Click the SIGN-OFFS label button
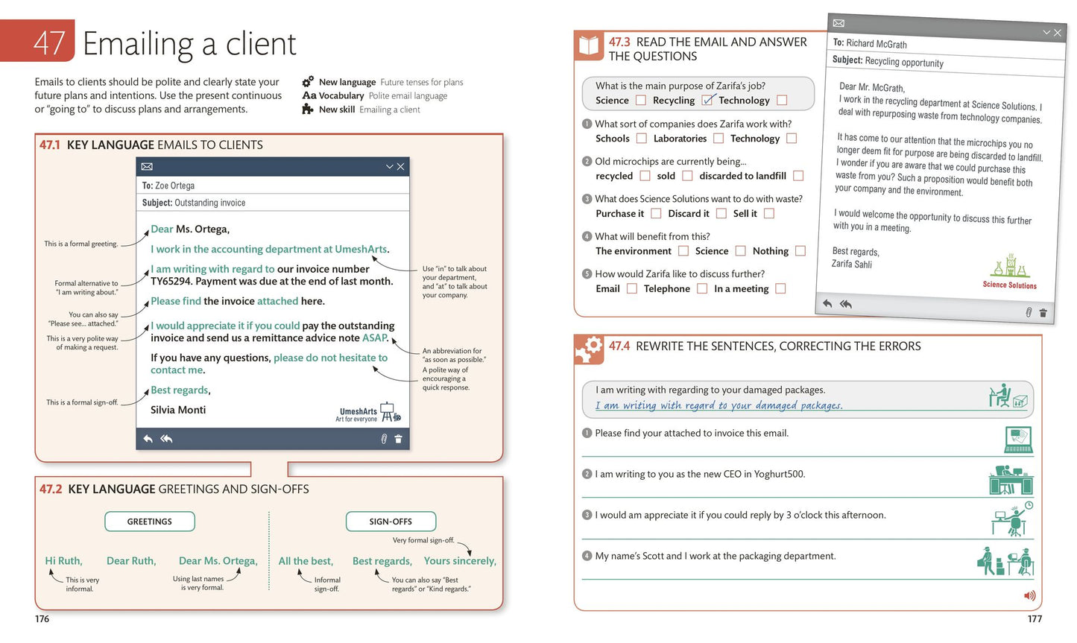Viewport: 1077px width, 643px height. (391, 522)
